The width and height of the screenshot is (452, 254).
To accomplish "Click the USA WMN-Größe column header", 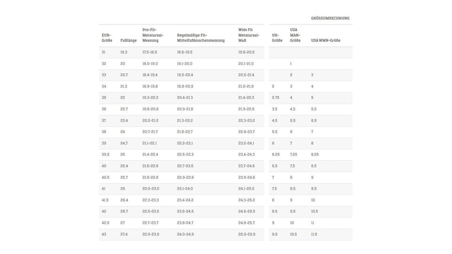I will (325, 40).
